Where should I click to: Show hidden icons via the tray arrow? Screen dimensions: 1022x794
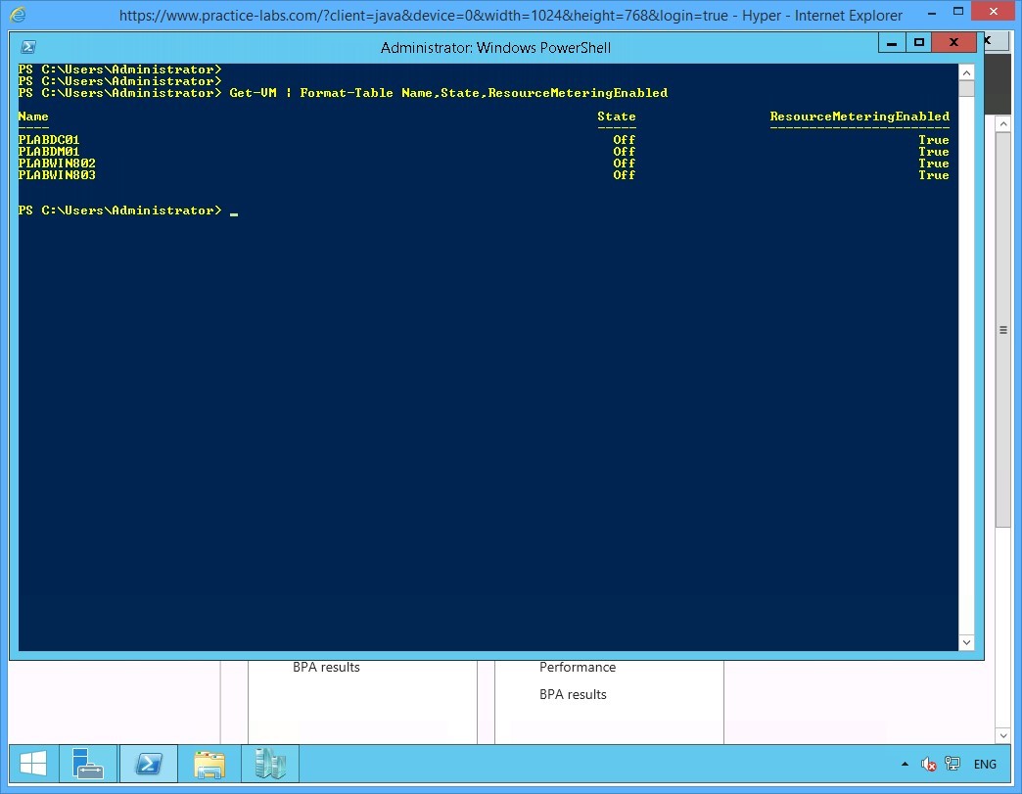pos(906,764)
